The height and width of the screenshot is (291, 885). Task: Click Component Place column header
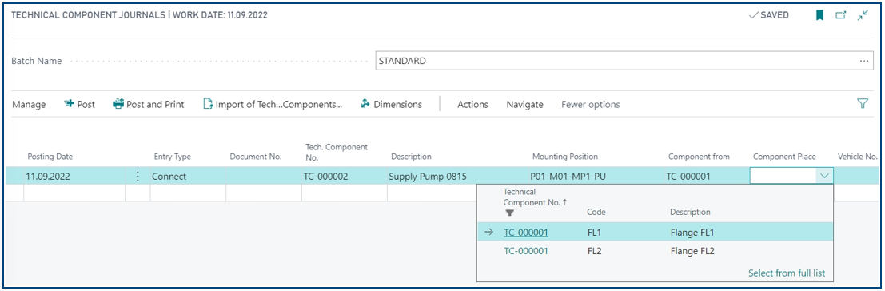tap(784, 157)
